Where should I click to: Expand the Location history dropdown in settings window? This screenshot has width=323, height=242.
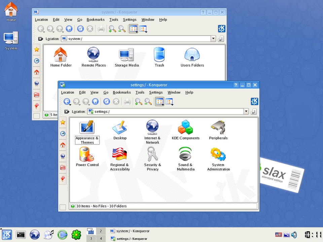(x=246, y=112)
